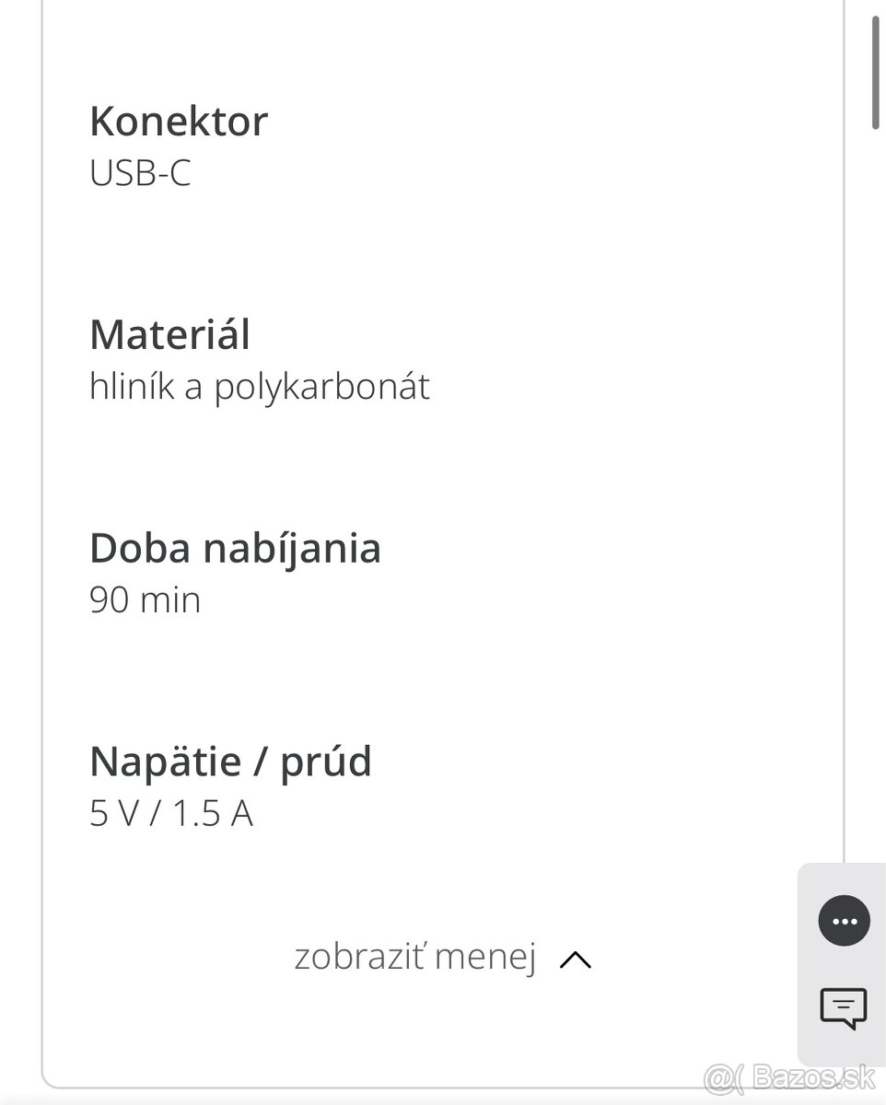This screenshot has height=1105, width=886.
Task: Select the "Materiál" heading
Action: (169, 334)
